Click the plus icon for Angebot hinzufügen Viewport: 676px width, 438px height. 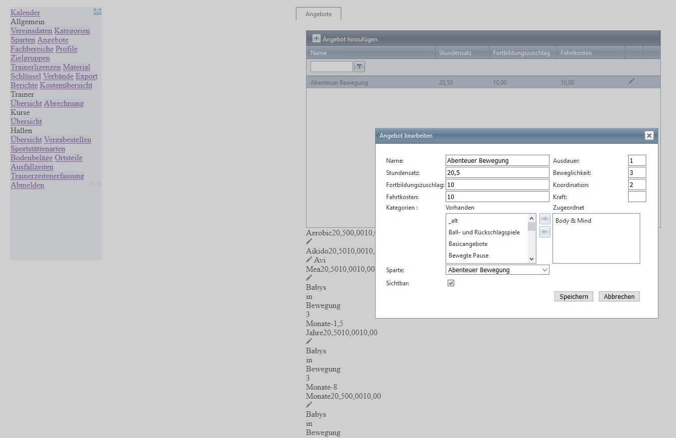click(317, 38)
